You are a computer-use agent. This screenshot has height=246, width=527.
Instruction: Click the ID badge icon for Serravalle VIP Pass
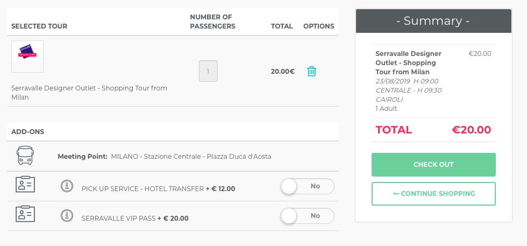[x=25, y=214]
